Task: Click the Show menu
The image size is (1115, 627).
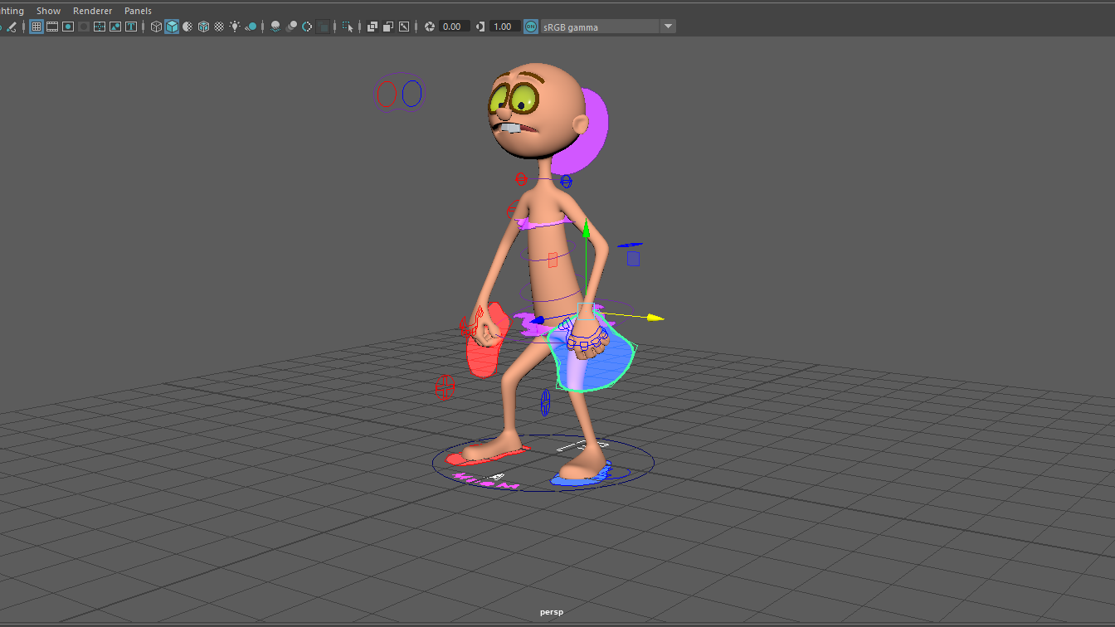Action: (47, 10)
